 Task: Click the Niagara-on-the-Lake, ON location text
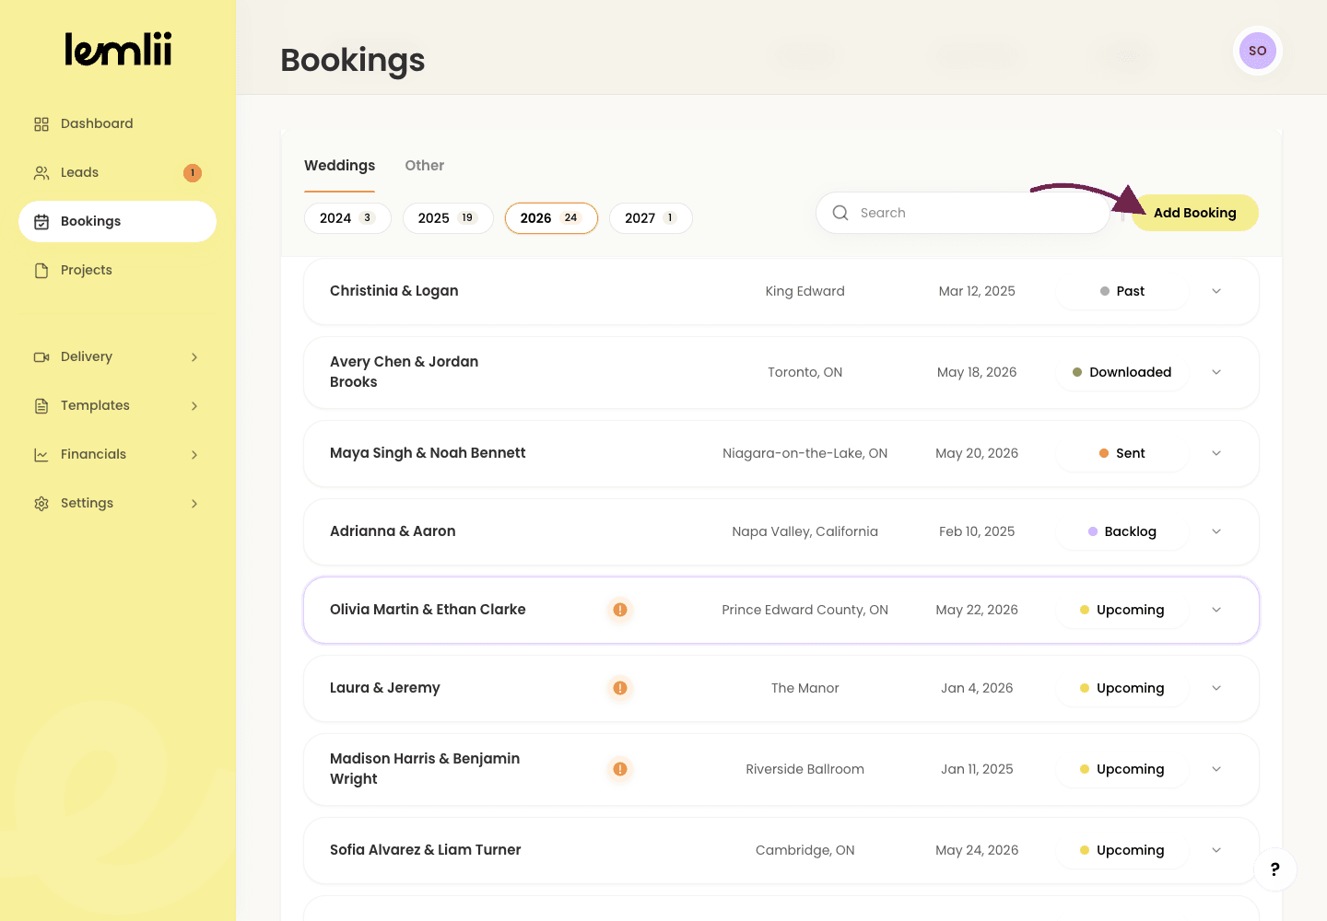(805, 453)
